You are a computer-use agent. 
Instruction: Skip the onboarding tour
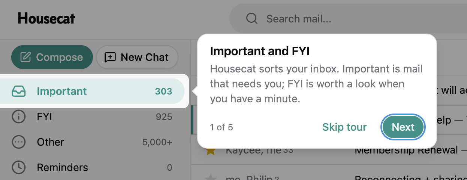[344, 127]
